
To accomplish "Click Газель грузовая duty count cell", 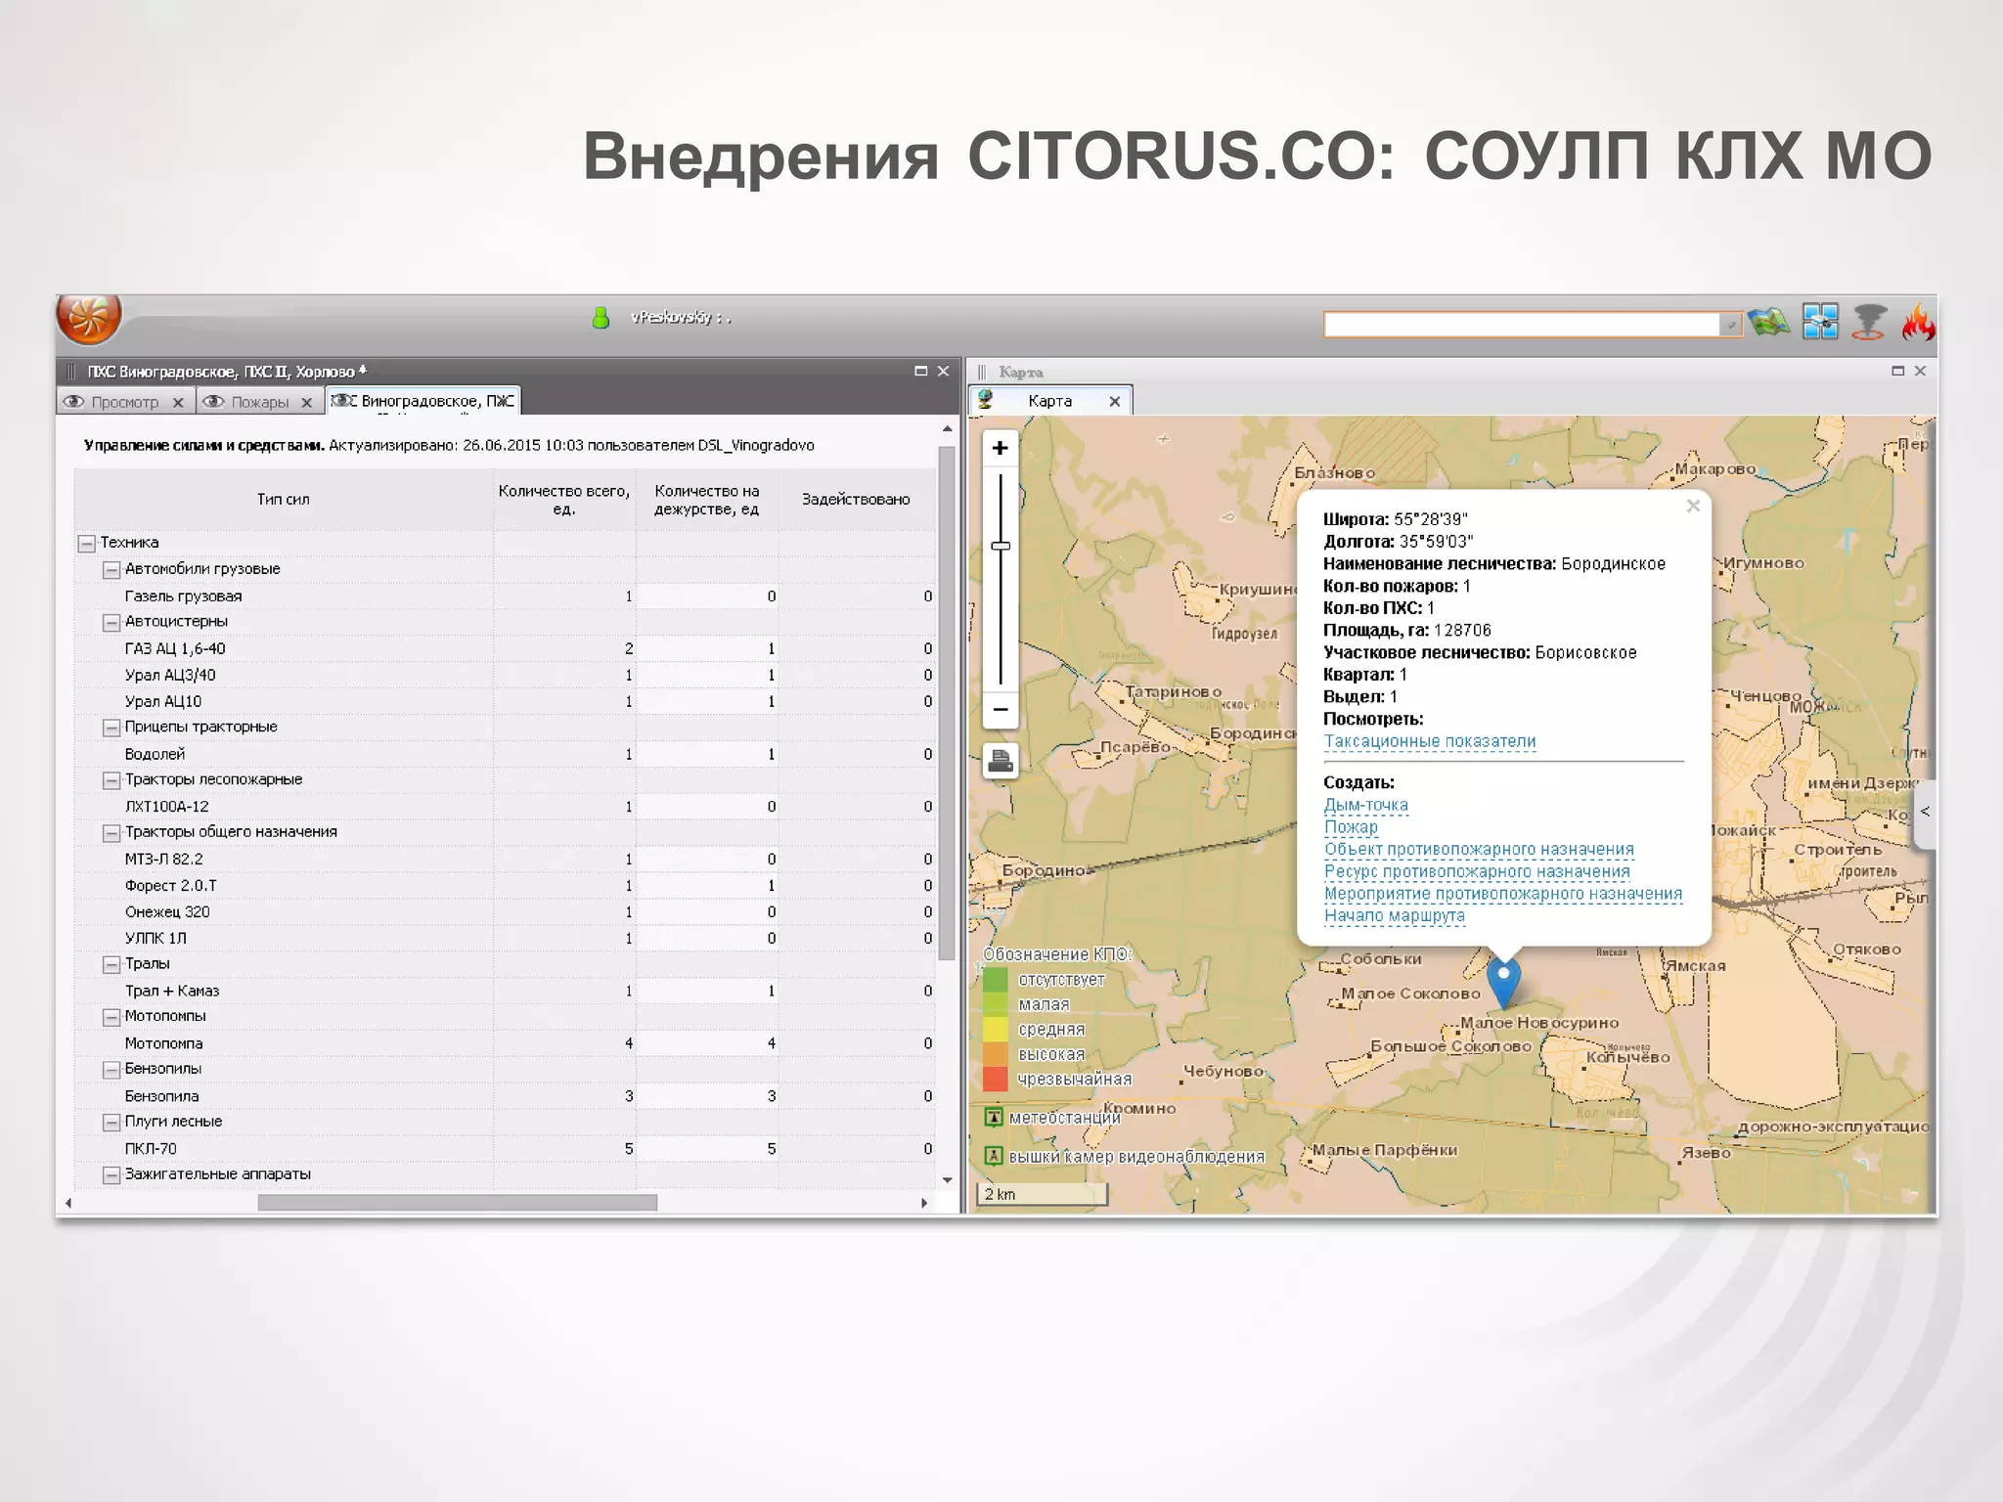I will pyautogui.click(x=707, y=596).
